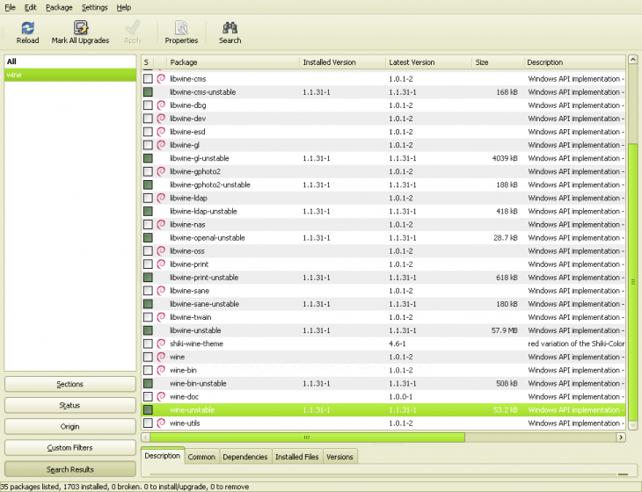
Task: Open the File menu
Action: (10, 7)
